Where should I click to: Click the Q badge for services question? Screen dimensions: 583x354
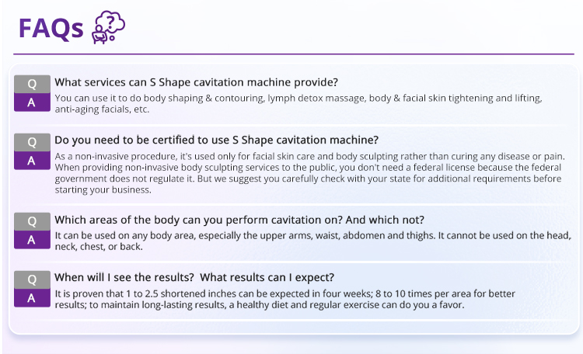33,84
